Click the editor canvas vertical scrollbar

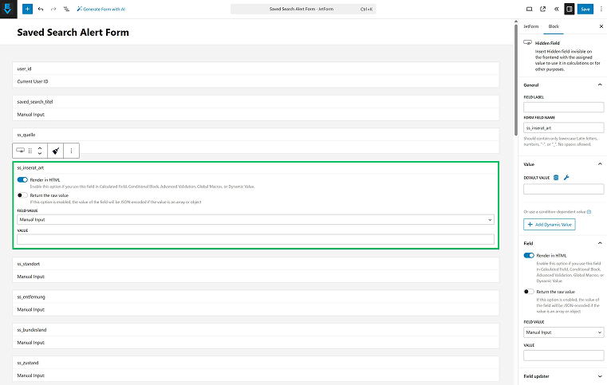(515, 80)
